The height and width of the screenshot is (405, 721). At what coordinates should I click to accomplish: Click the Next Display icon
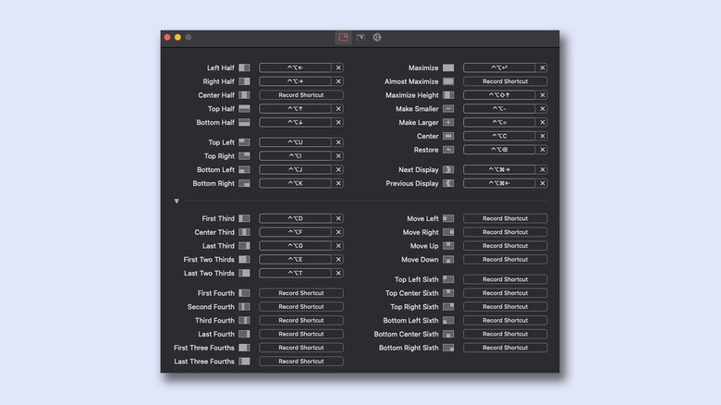tap(448, 170)
